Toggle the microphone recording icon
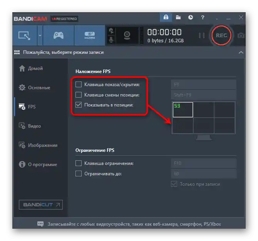 (x=111, y=40)
